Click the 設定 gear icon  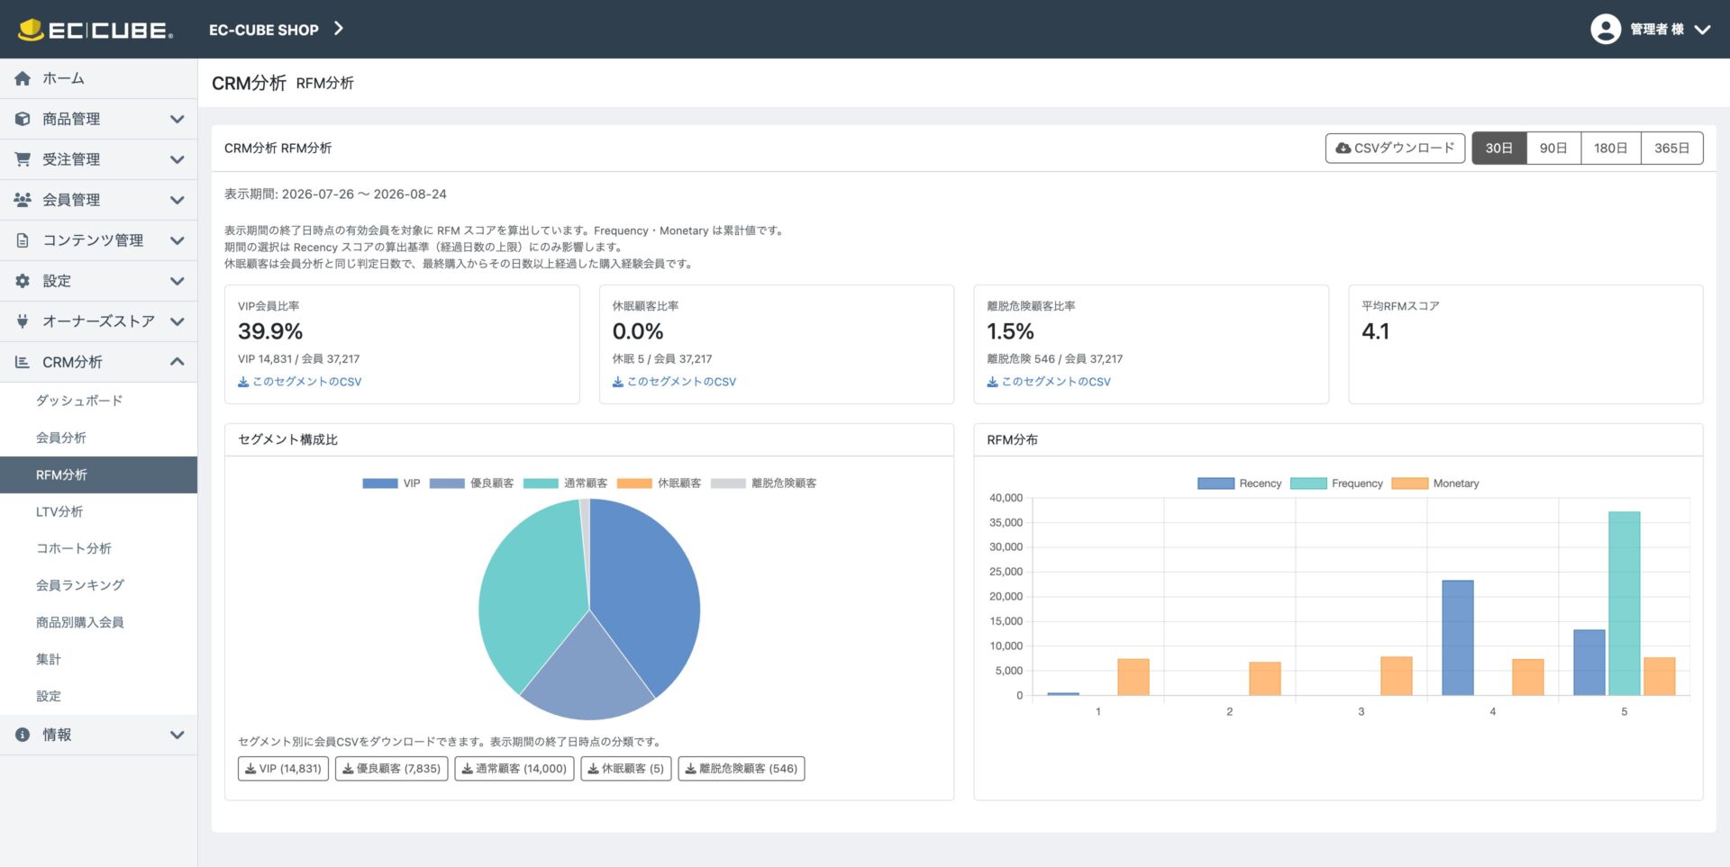coord(23,281)
